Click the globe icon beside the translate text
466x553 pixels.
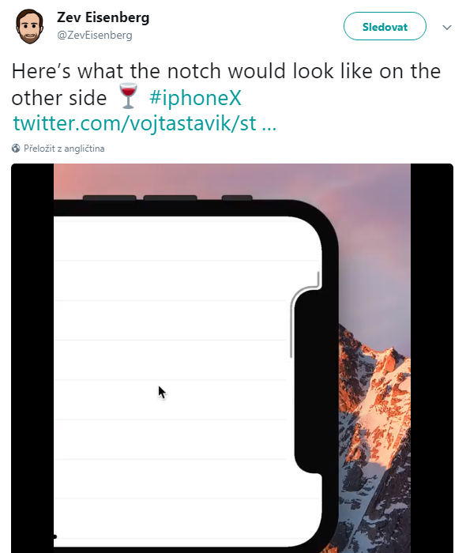(x=16, y=149)
